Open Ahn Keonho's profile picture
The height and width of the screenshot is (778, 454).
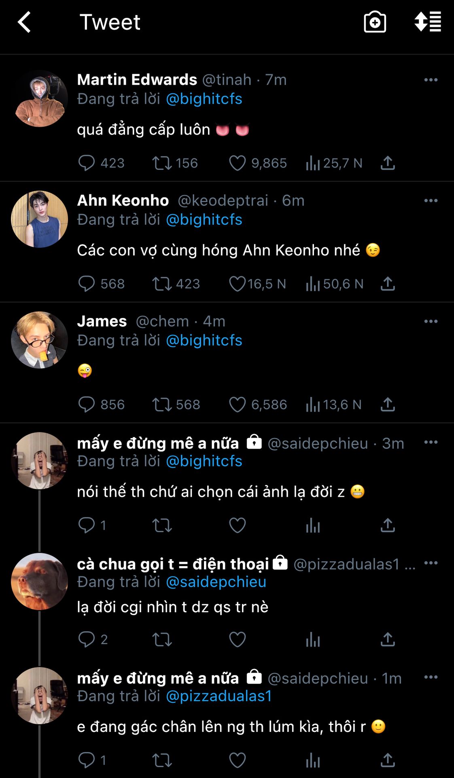(39, 219)
